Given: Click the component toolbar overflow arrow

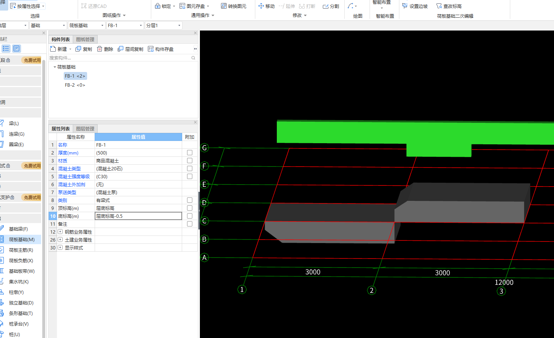Looking at the screenshot, I should tap(195, 49).
